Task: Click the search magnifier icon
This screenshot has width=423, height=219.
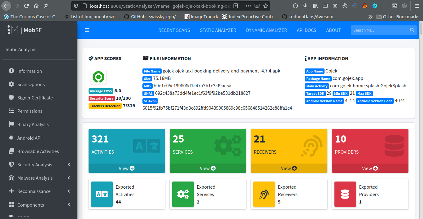Action: click(412, 30)
